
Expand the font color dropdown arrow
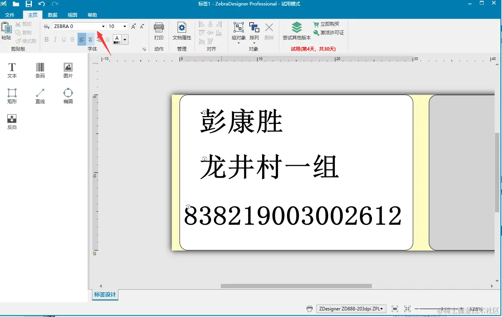[x=125, y=39]
